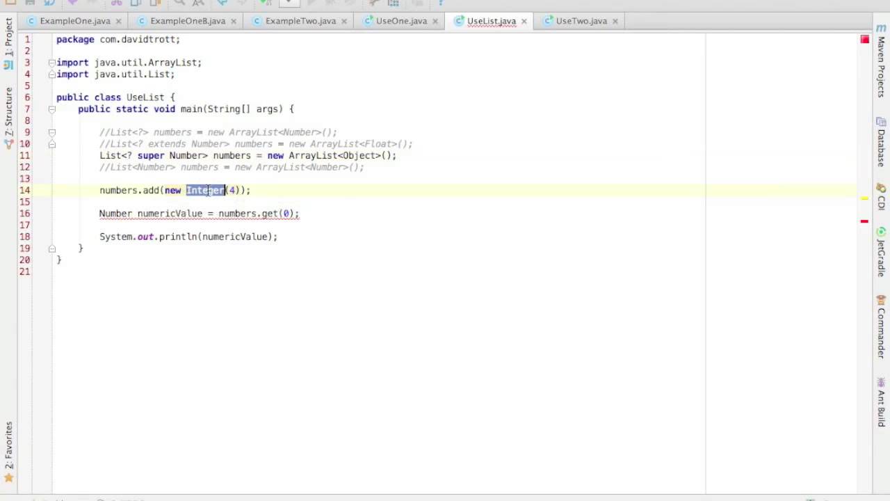The height and width of the screenshot is (501, 890).
Task: Open the JetGradle tool window
Action: (x=882, y=252)
